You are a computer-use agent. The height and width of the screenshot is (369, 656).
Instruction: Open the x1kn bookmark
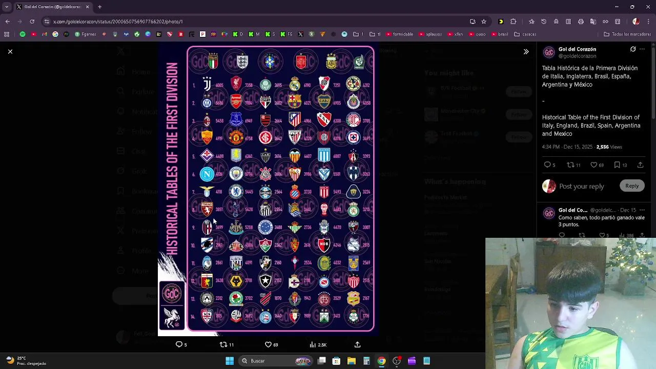[455, 34]
